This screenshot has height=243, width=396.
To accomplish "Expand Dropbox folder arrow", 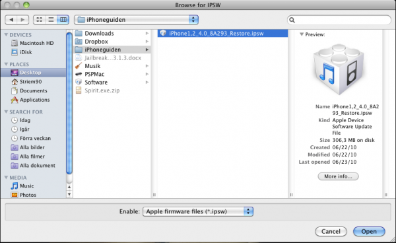I will (x=147, y=42).
